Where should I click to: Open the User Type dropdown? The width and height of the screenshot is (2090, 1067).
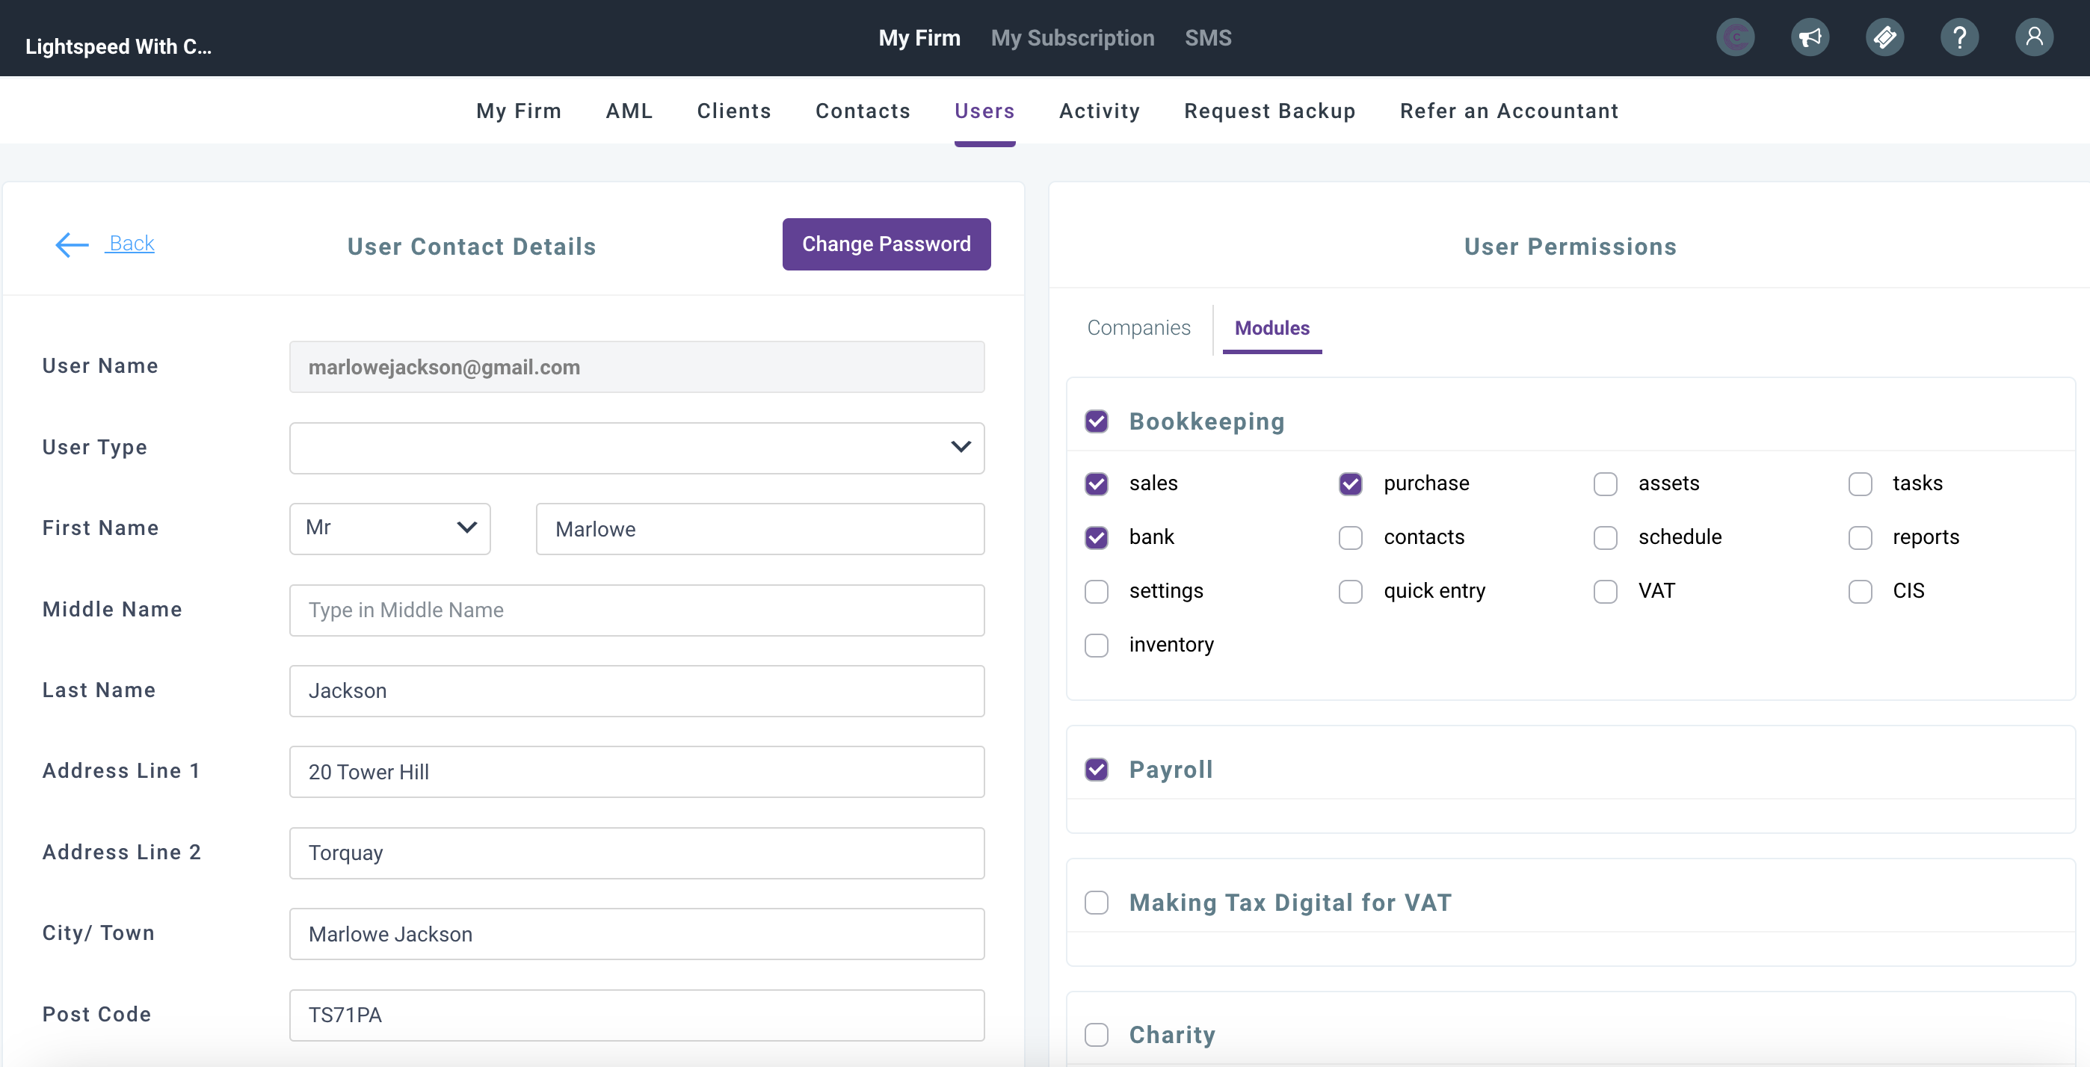pos(636,448)
